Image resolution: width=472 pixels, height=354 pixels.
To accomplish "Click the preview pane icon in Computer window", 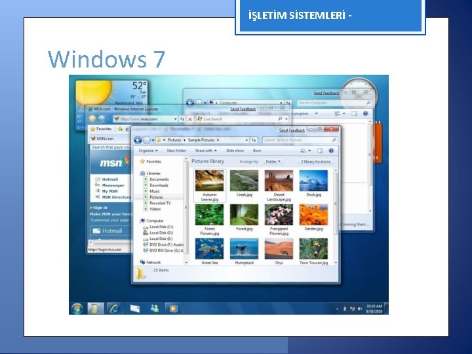I will [354, 113].
